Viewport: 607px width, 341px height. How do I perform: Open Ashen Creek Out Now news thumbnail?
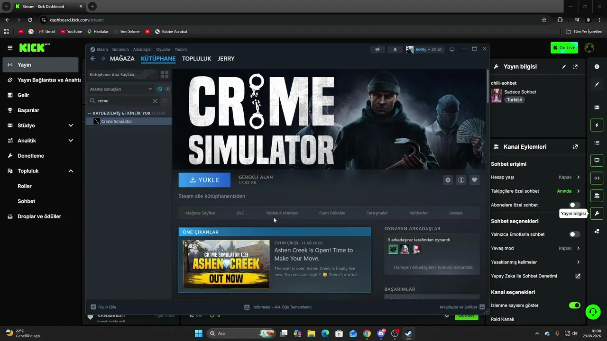point(226,264)
